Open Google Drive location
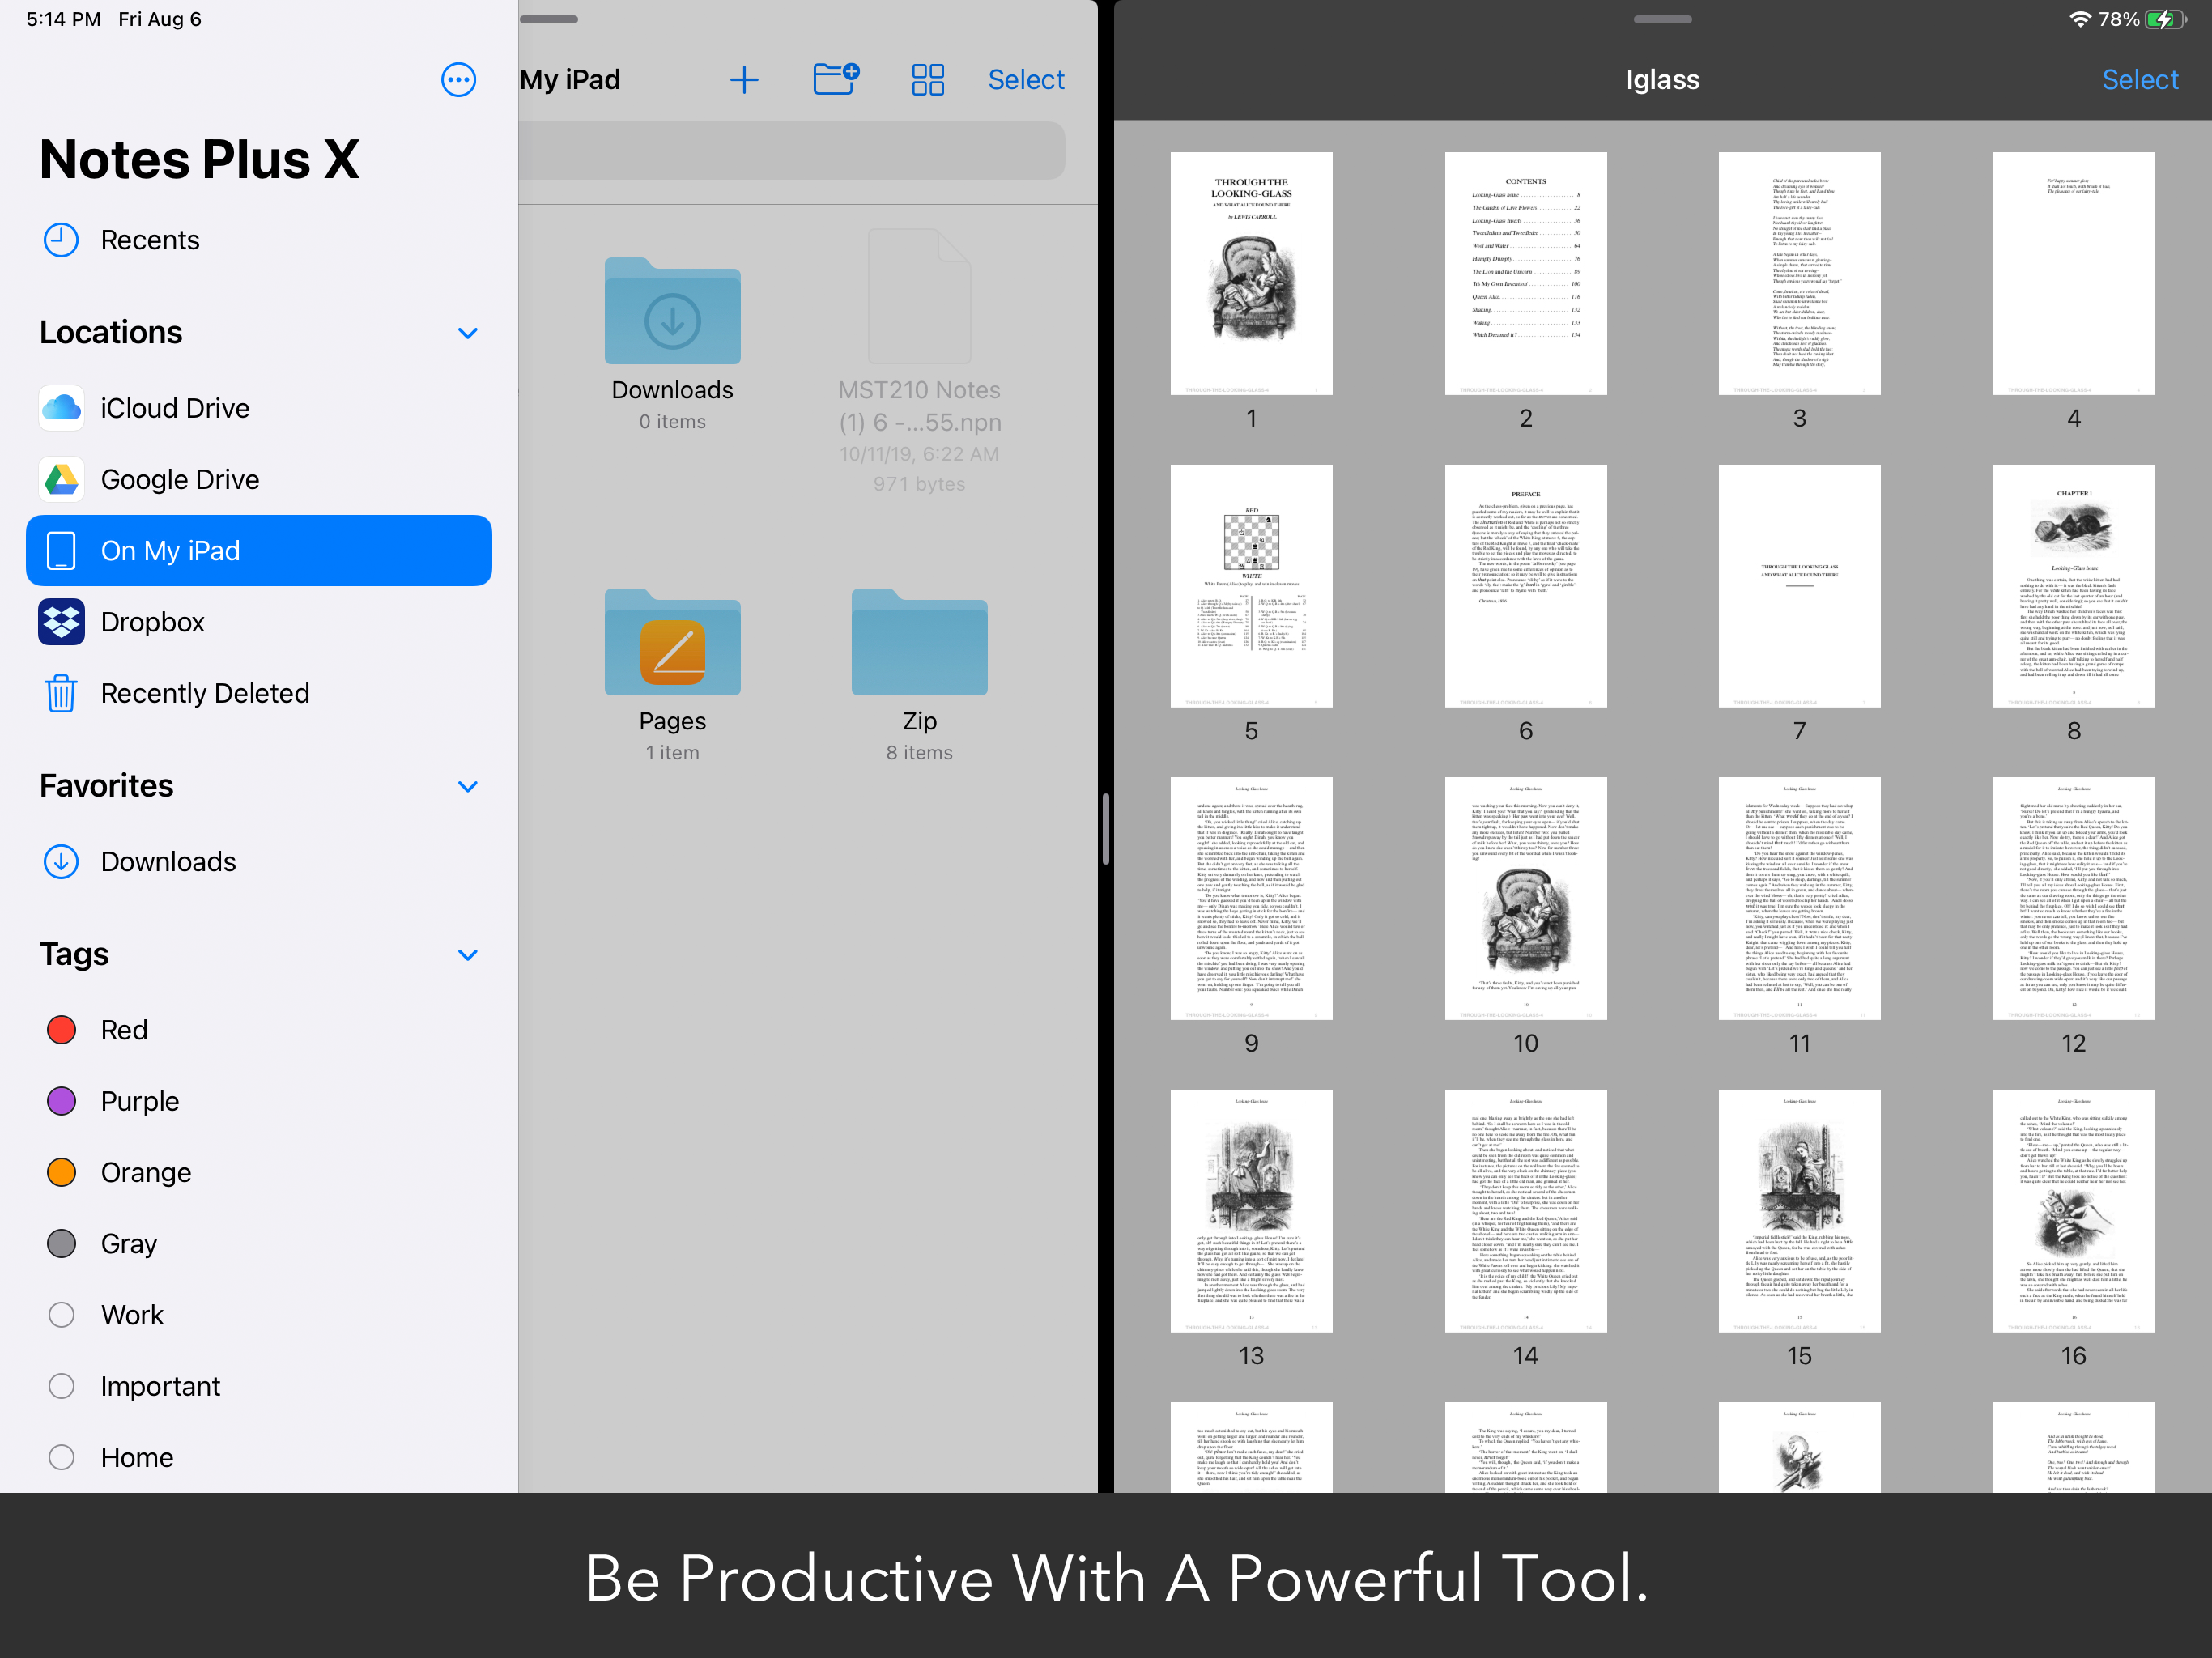The width and height of the screenshot is (2212, 1658). point(179,480)
